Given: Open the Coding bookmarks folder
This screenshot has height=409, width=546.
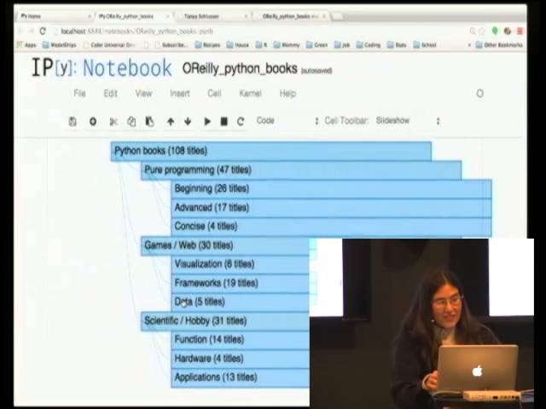Looking at the screenshot, I should click(x=369, y=45).
